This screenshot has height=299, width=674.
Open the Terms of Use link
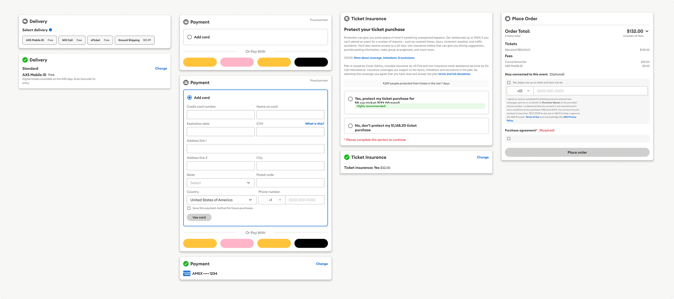tap(532, 117)
